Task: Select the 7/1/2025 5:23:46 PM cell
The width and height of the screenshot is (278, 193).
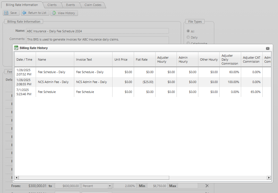Action: [x=25, y=92]
